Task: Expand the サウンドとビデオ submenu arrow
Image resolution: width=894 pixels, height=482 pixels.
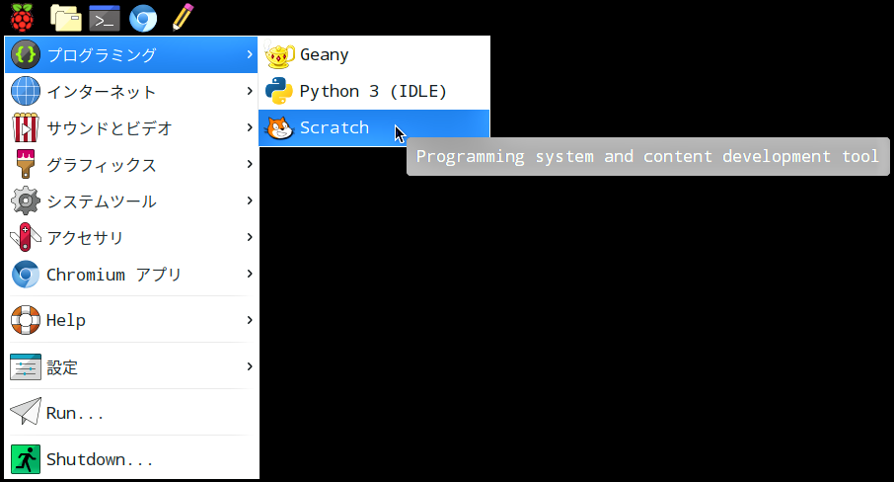Action: (x=250, y=127)
